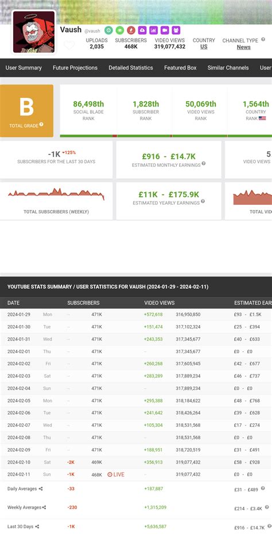Open the Detailed Statistics tab
Image resolution: width=272 pixels, height=535 pixels.
[x=131, y=67]
